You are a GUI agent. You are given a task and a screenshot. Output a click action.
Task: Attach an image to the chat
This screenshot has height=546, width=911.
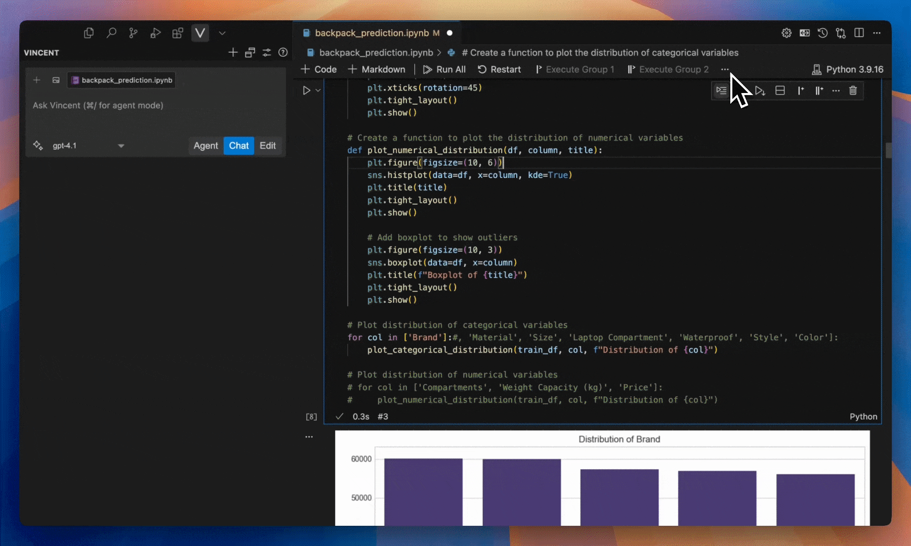(x=56, y=80)
